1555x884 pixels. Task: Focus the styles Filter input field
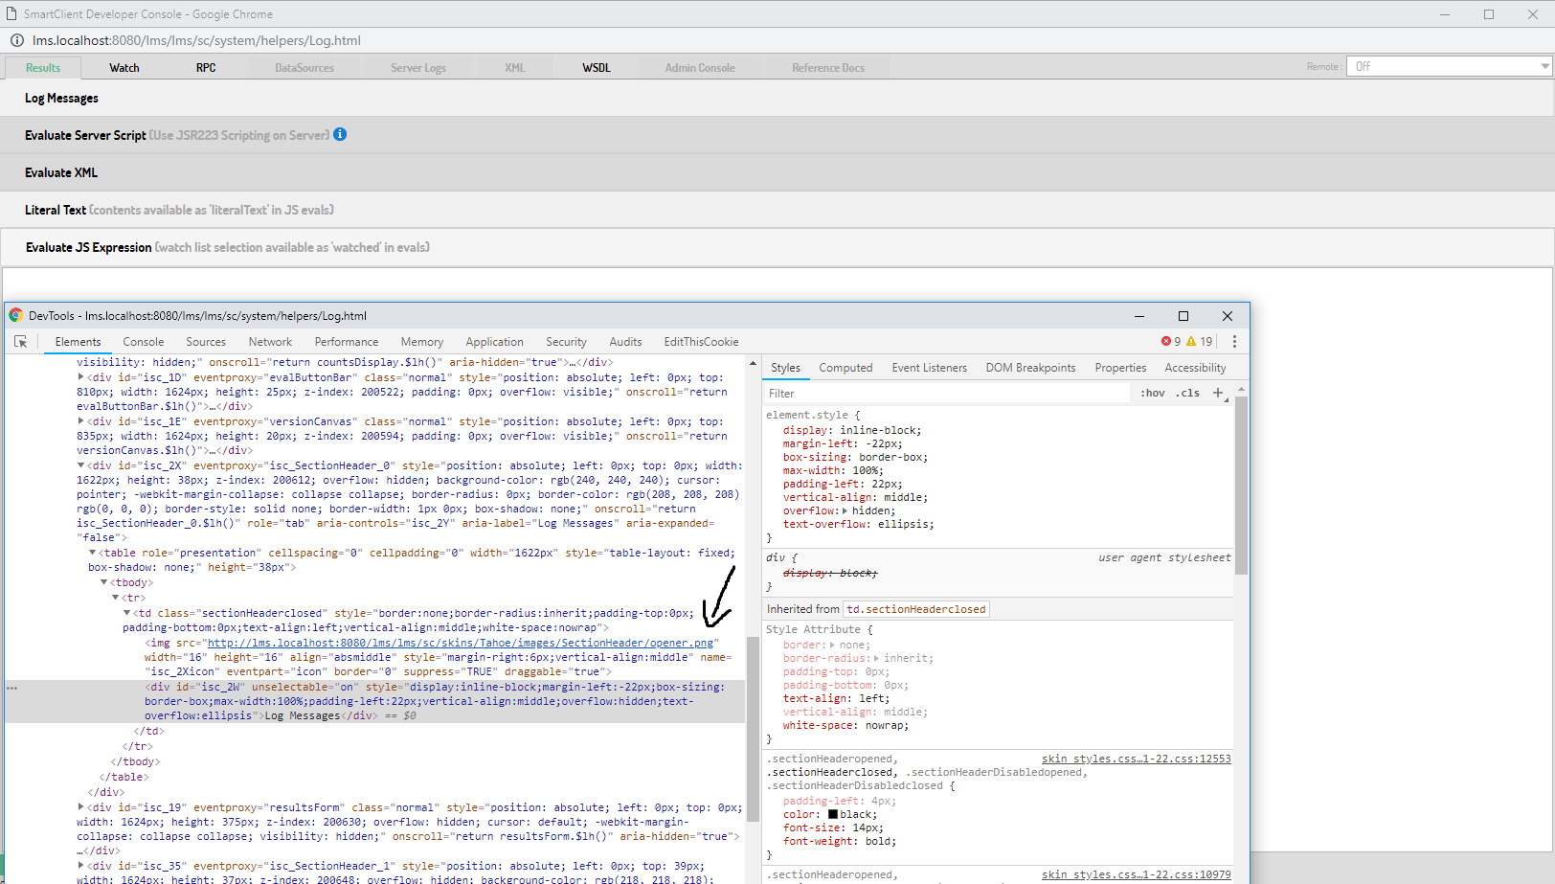[948, 393]
